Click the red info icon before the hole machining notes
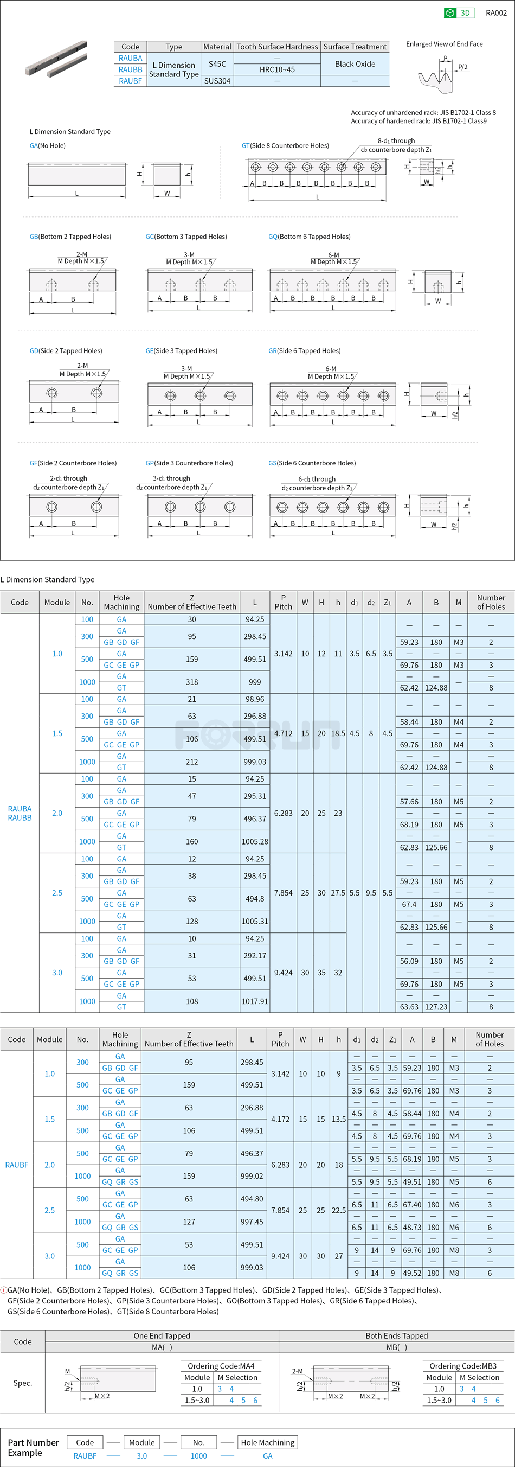 point(3,1290)
